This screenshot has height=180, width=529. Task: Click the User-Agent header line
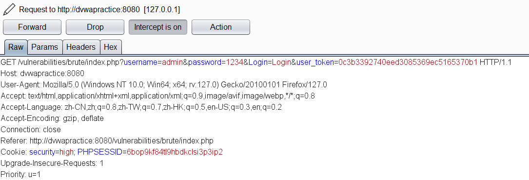point(164,84)
